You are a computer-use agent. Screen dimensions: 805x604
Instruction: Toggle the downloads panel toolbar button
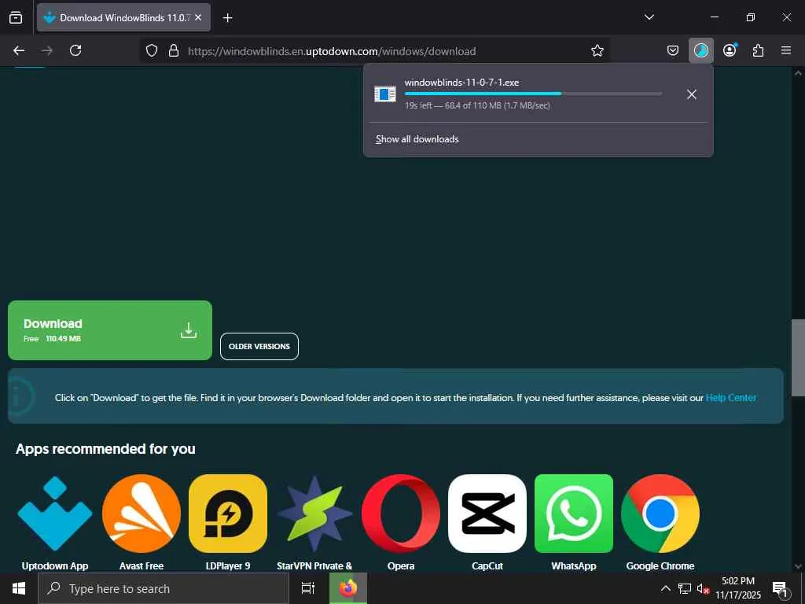pyautogui.click(x=700, y=50)
